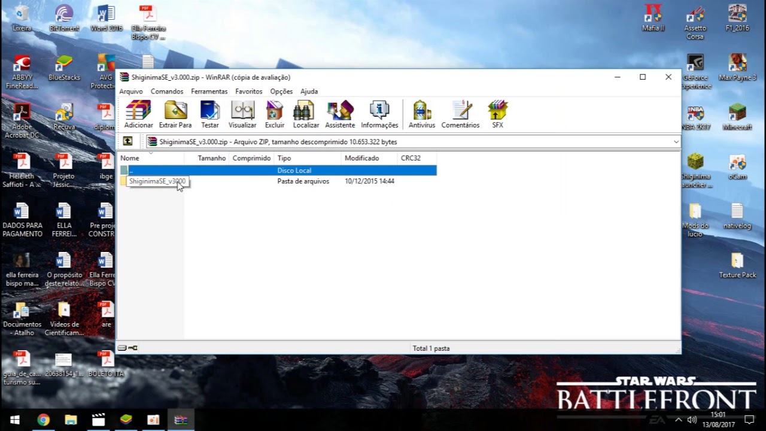Image resolution: width=766 pixels, height=431 pixels.
Task: Run the Antivírus scan tool
Action: coord(422,114)
